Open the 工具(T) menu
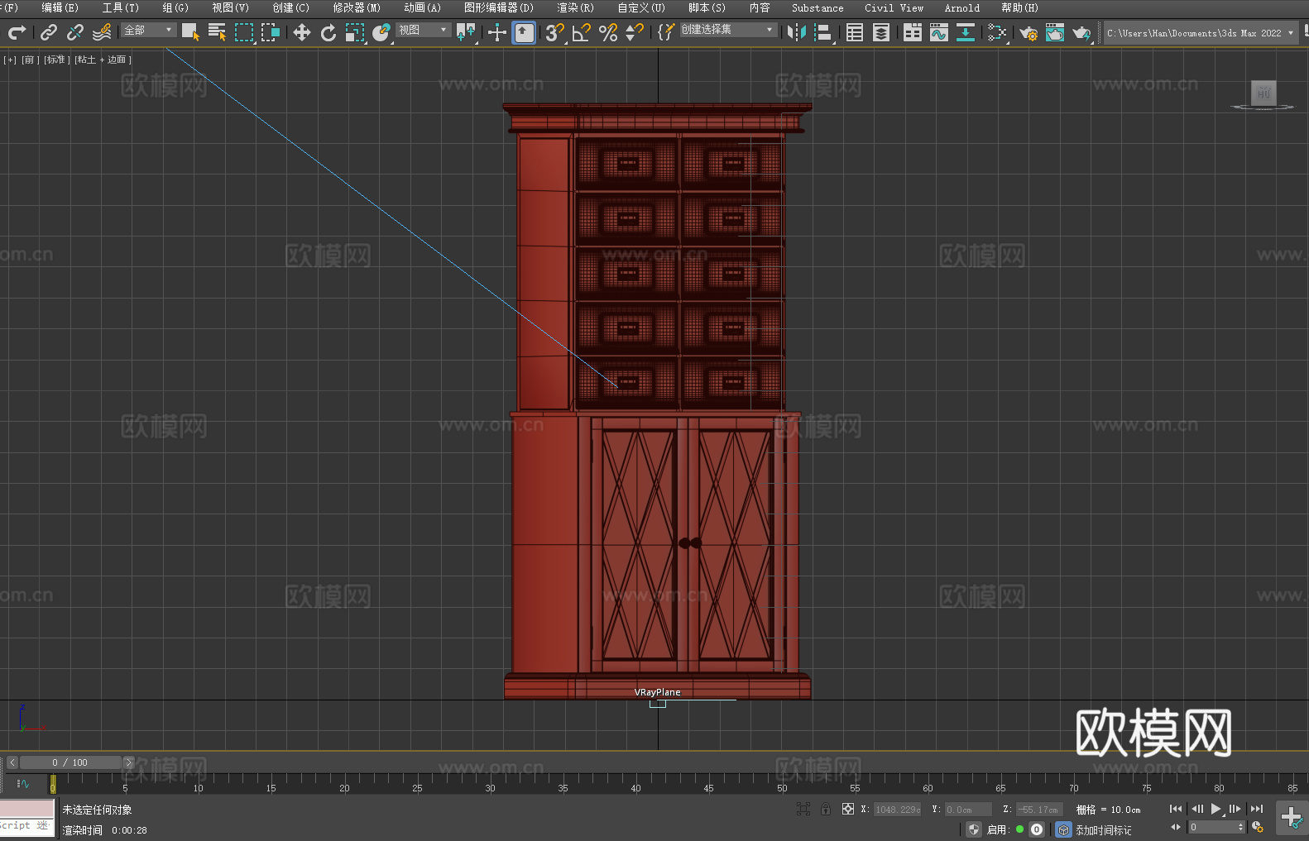 [121, 7]
